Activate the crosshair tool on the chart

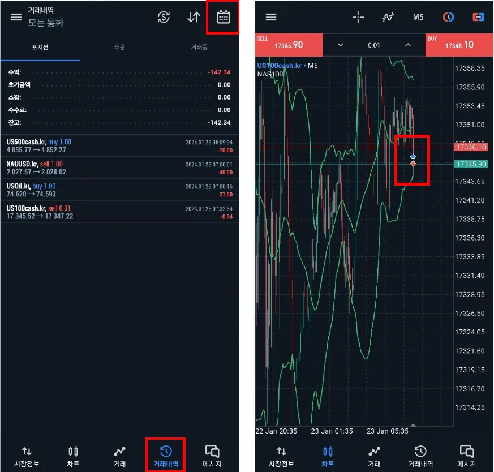pos(358,17)
